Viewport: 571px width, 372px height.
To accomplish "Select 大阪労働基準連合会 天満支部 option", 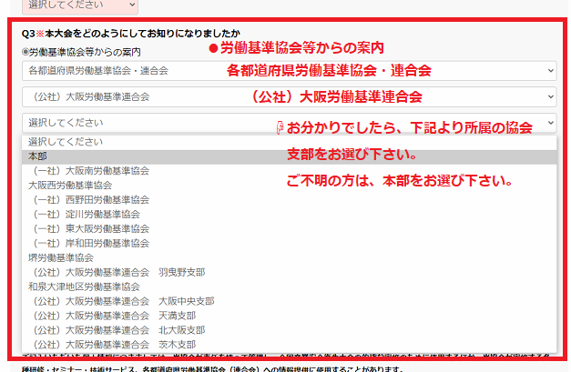I will (289, 316).
